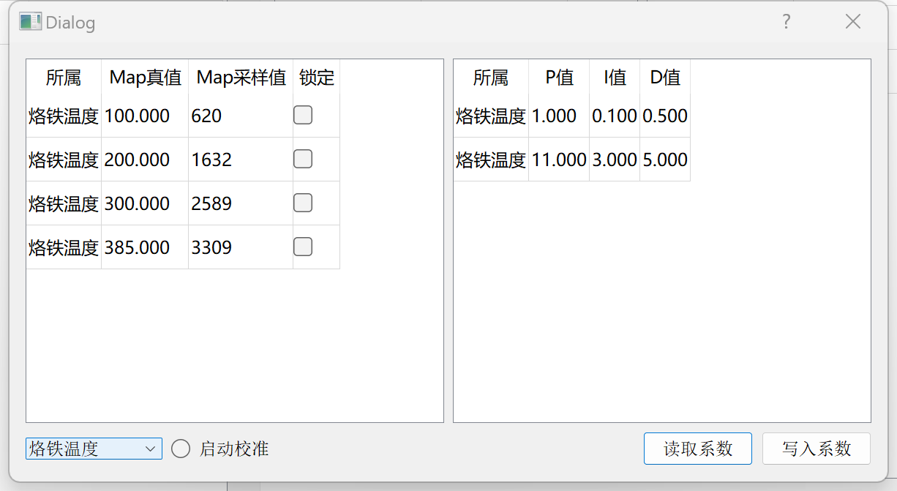
Task: Select the sample value cell 2589
Action: pos(241,203)
